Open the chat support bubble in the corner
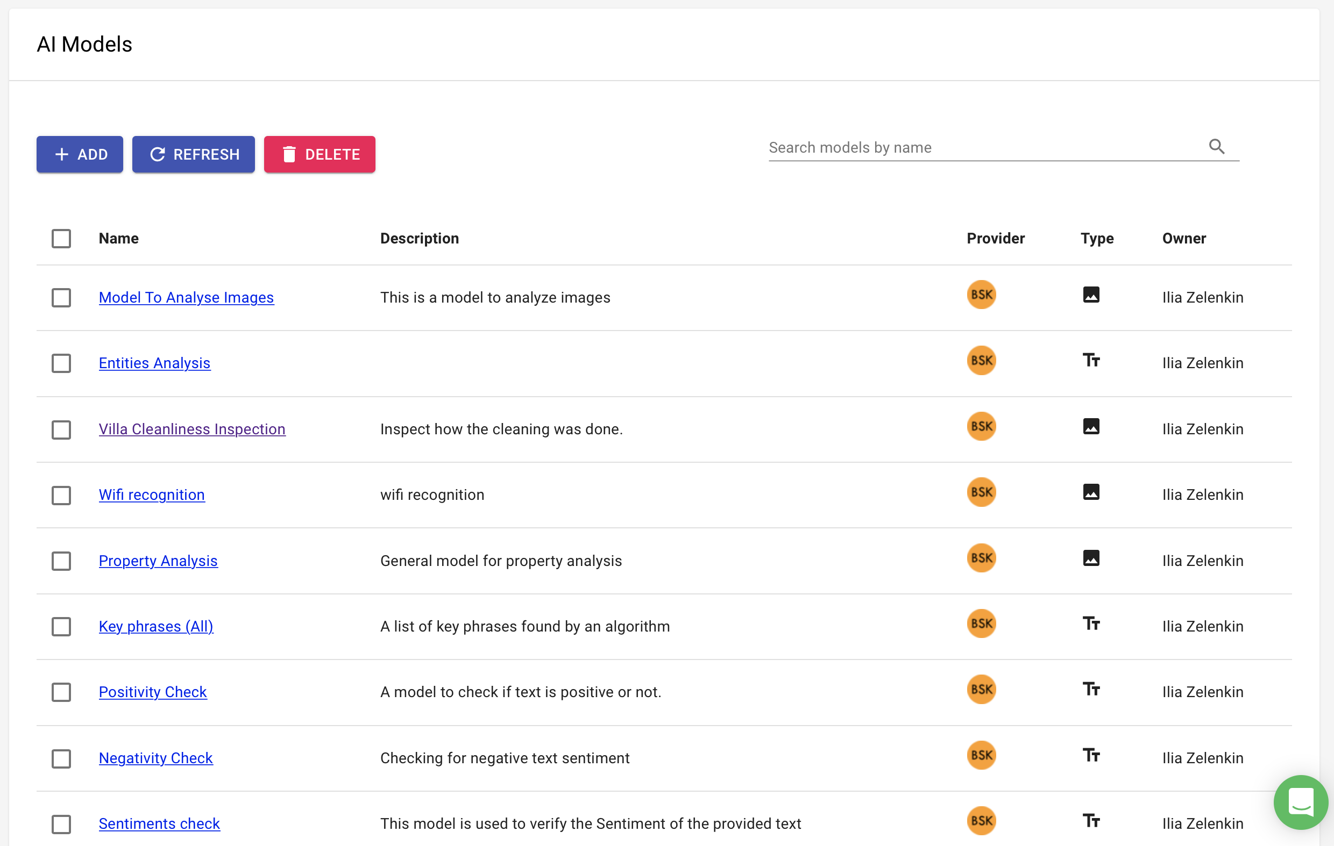Screen dimensions: 1334x846 click(x=1301, y=802)
